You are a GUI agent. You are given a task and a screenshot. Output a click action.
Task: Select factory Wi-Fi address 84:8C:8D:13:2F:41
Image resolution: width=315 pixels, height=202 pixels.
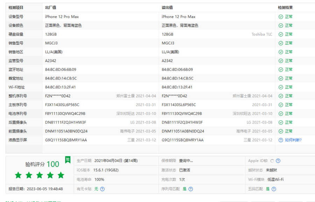(60, 87)
